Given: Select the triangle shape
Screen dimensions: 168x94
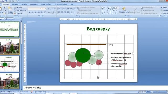Looking at the screenshot, I should pos(103,10).
